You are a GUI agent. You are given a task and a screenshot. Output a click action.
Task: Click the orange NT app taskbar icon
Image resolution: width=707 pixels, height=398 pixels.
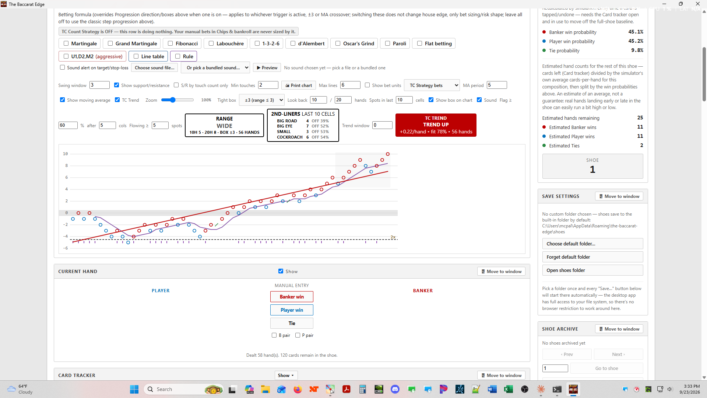tap(314, 389)
